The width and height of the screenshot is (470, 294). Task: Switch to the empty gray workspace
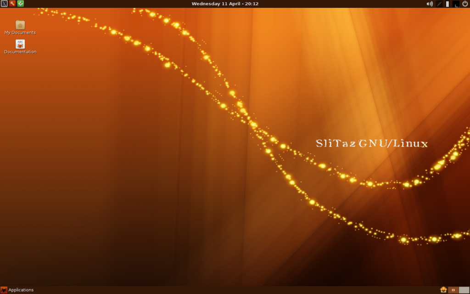pos(464,290)
